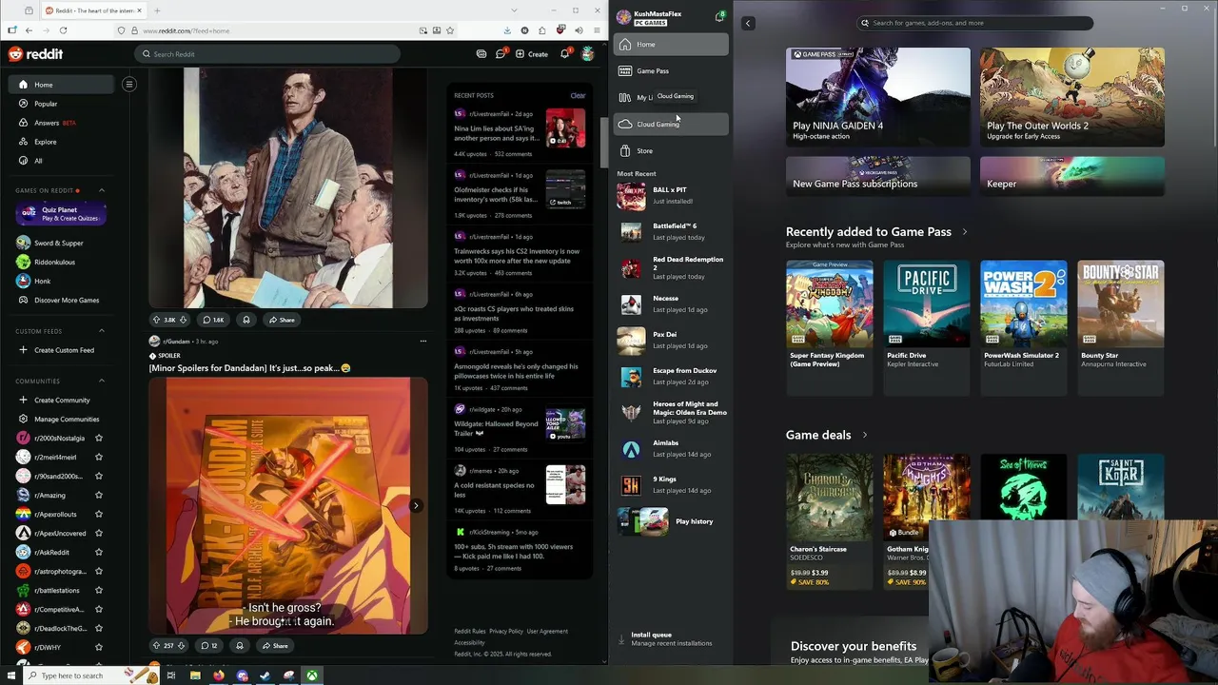Viewport: 1218px width, 685px height.
Task: Open Reddit chat icon in header
Action: point(501,54)
